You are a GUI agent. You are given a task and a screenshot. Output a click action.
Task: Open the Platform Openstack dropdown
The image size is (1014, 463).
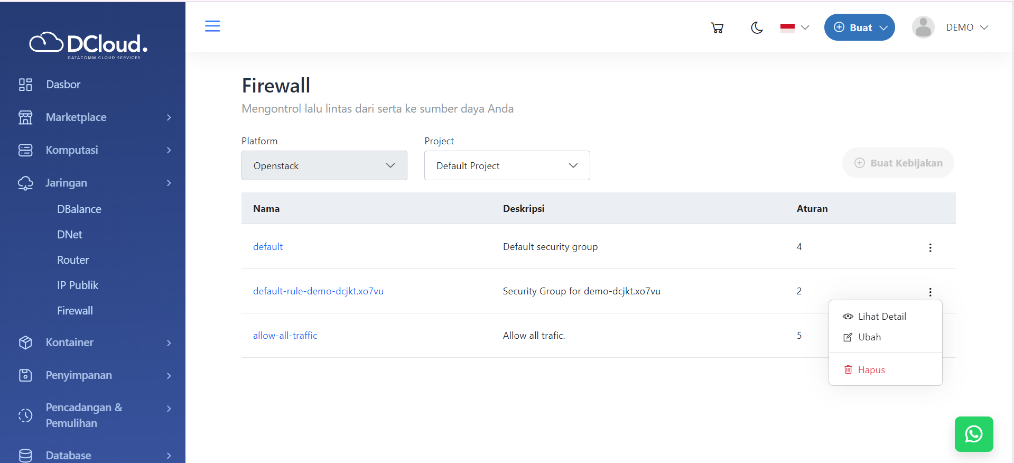click(324, 165)
